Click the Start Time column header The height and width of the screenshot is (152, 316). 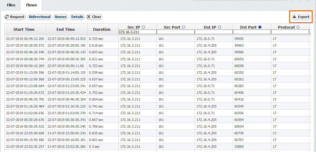coord(24,30)
